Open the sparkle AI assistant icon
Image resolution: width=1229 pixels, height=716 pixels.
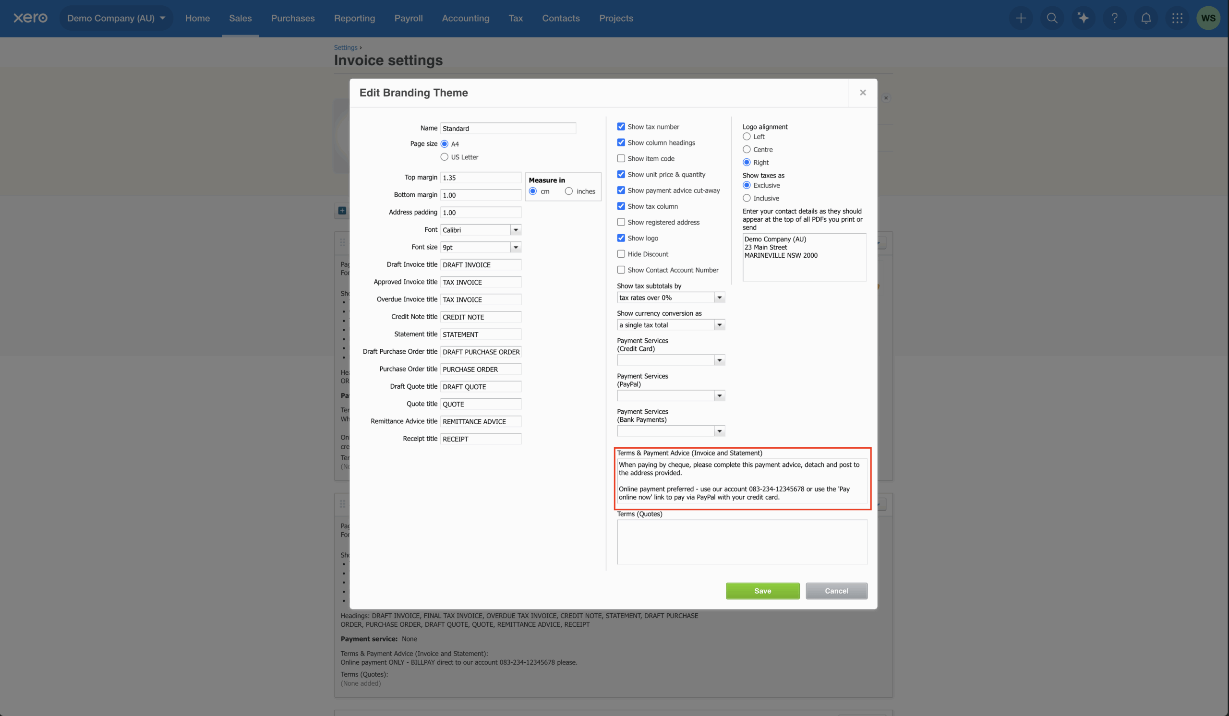tap(1083, 18)
